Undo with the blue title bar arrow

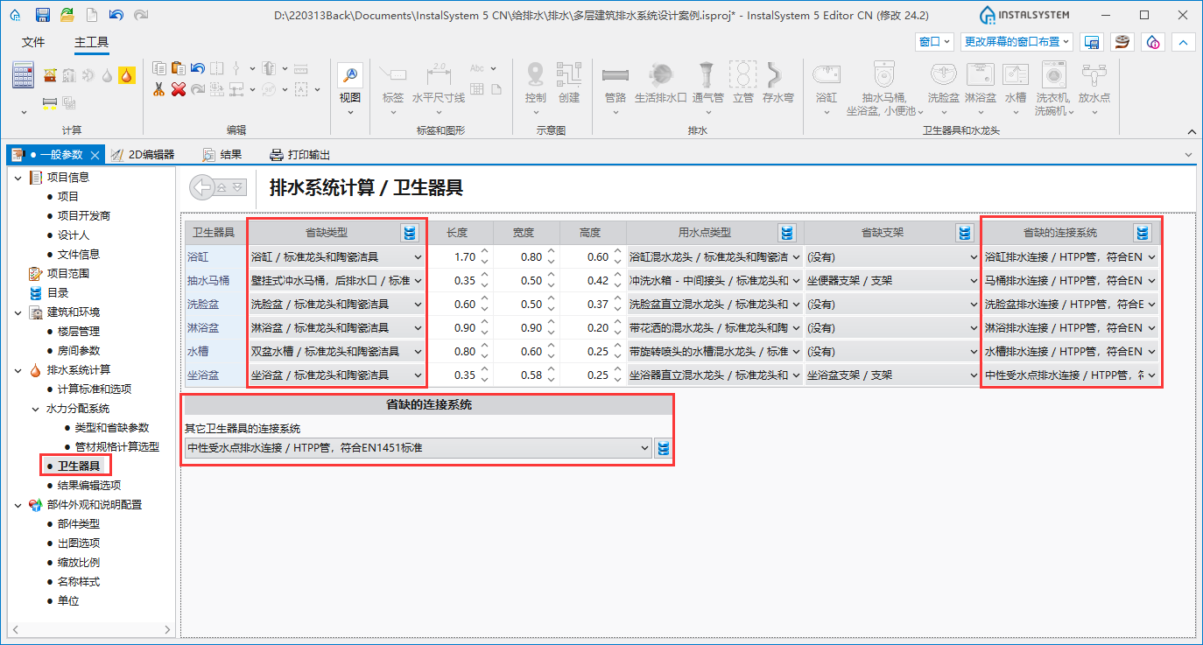[x=116, y=15]
